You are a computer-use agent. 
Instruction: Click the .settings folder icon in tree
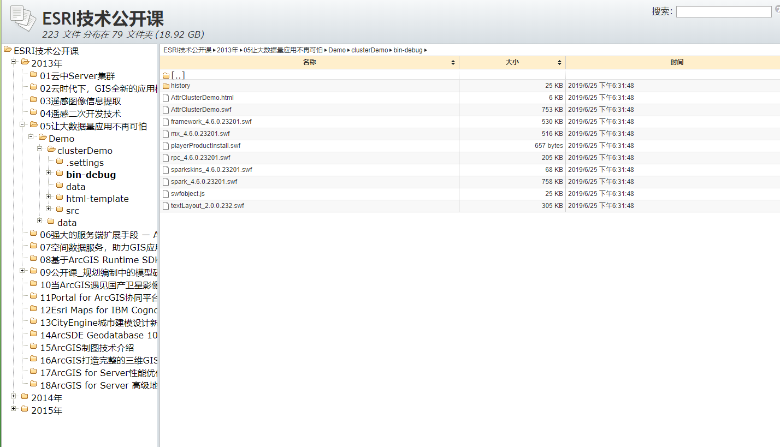(60, 162)
